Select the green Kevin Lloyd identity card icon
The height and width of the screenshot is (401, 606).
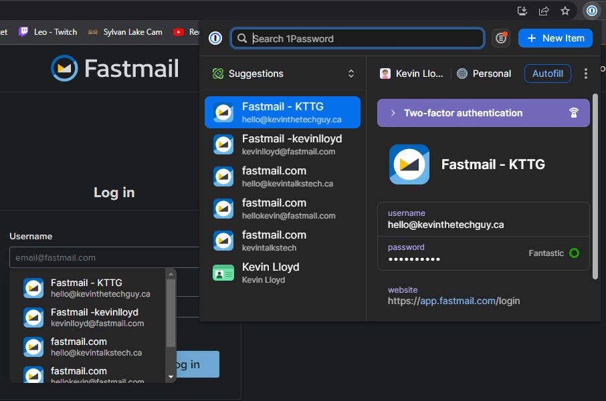point(223,273)
